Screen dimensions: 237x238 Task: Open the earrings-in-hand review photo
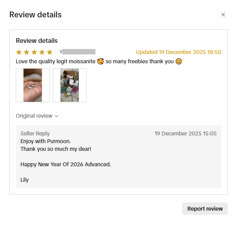(x=33, y=85)
